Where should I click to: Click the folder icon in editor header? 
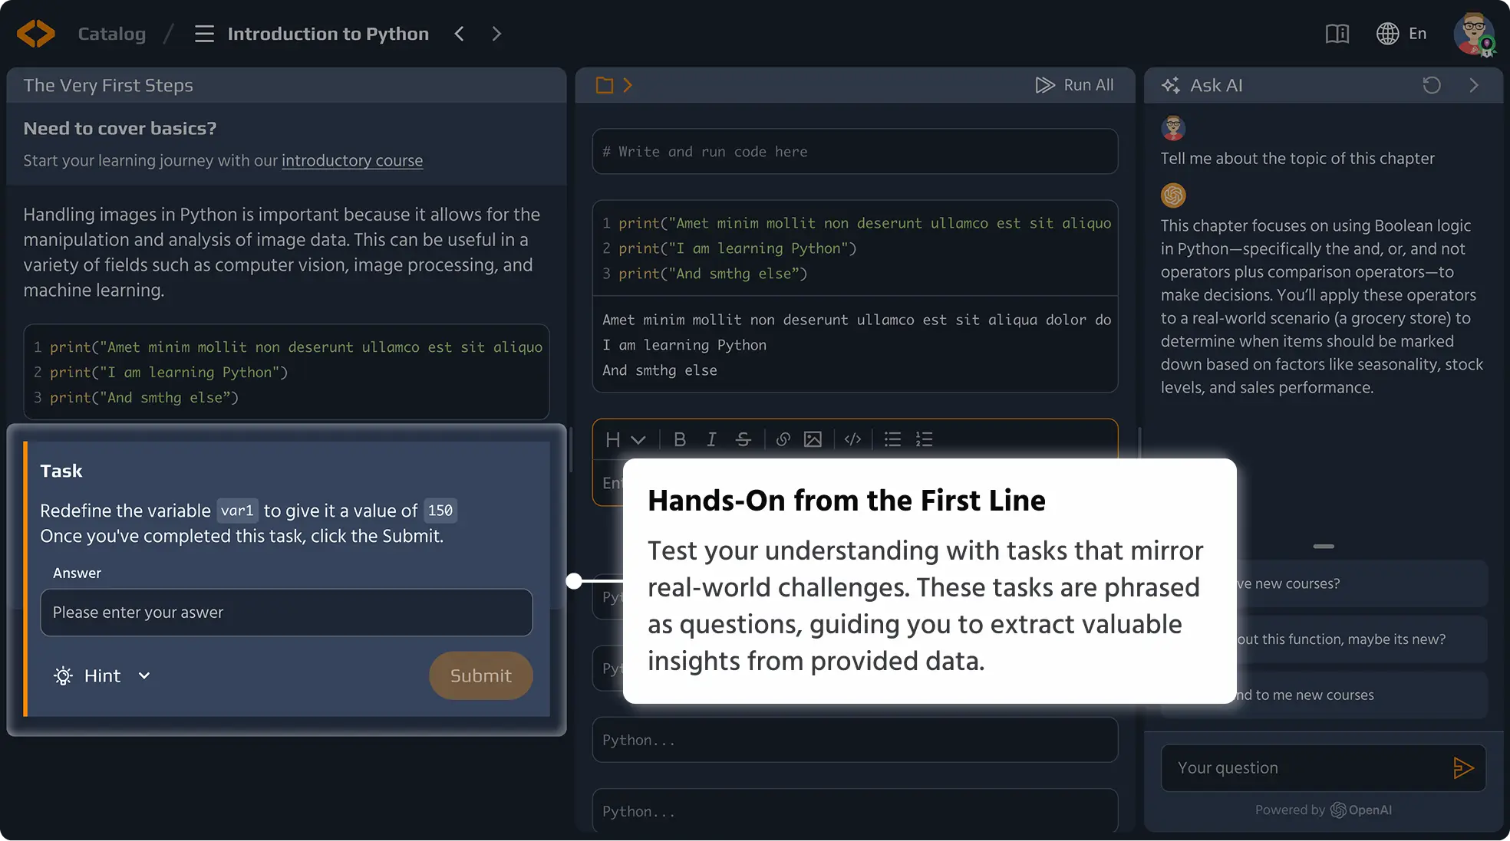(605, 85)
